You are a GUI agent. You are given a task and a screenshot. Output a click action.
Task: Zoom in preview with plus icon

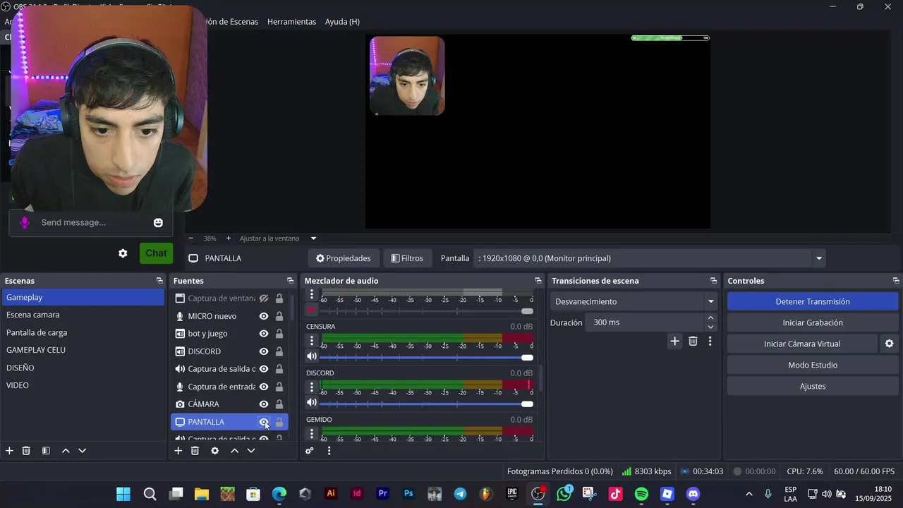[228, 238]
